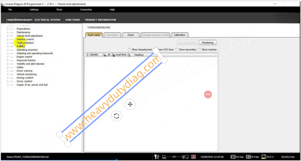Click the red status icon in status bar
The height and width of the screenshot is (161, 301).
click(x=193, y=157)
